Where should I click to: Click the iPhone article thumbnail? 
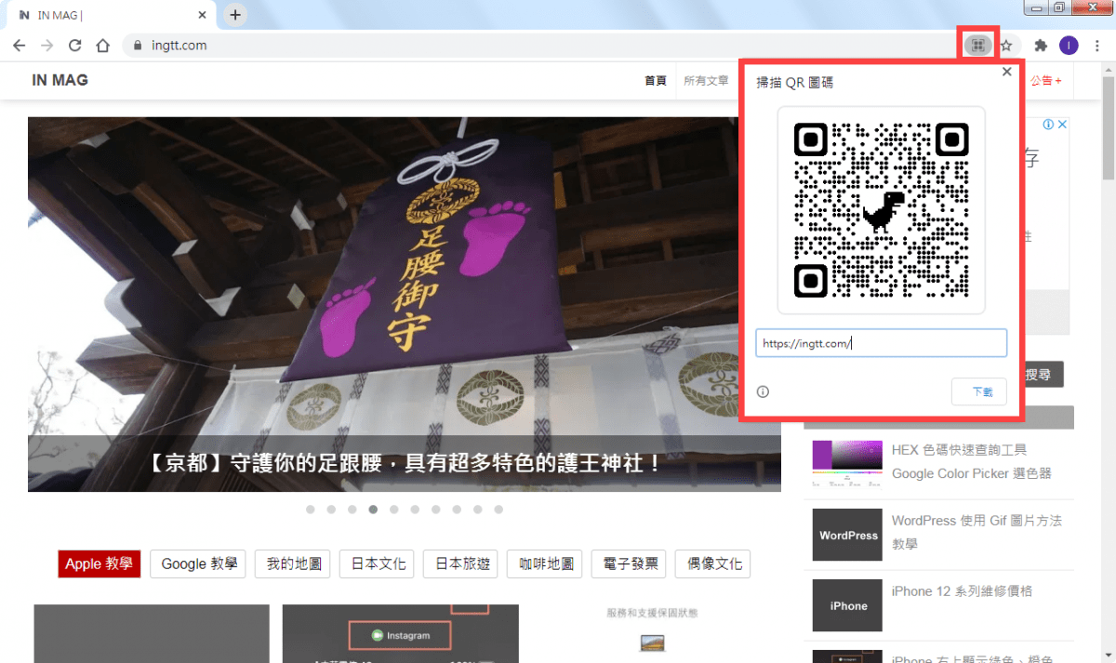tap(847, 605)
